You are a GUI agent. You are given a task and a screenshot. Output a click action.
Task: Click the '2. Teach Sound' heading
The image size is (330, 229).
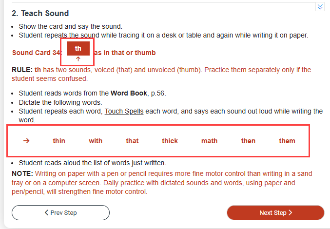pyautogui.click(x=40, y=13)
